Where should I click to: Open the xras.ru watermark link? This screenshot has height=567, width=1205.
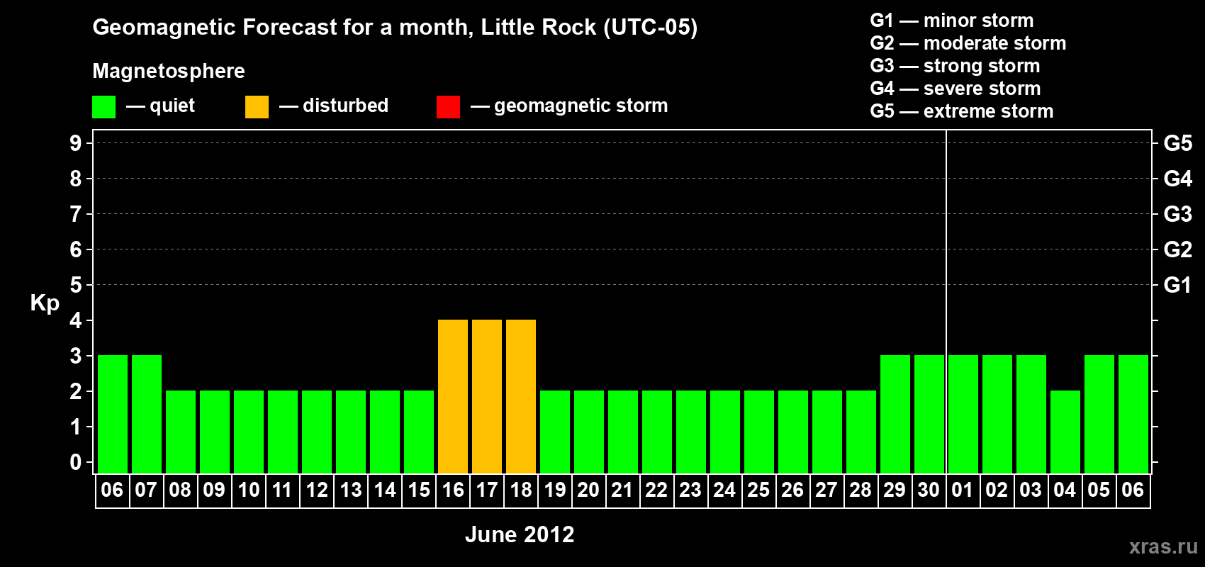pos(1163,546)
